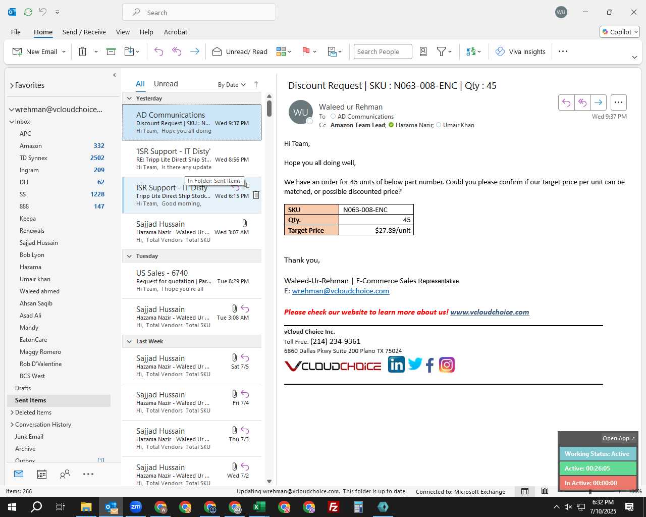The width and height of the screenshot is (646, 517).
Task: Open More actions in the reading pane
Action: (x=618, y=102)
